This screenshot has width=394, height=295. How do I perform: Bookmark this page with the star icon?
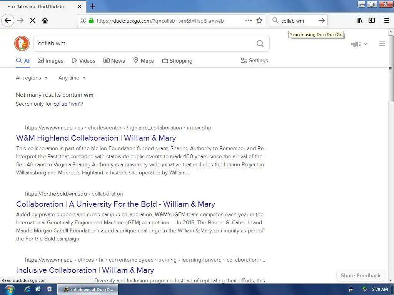tap(259, 20)
